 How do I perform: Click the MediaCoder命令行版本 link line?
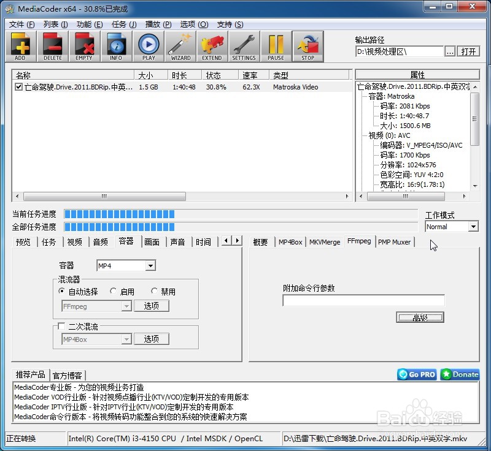(131, 417)
